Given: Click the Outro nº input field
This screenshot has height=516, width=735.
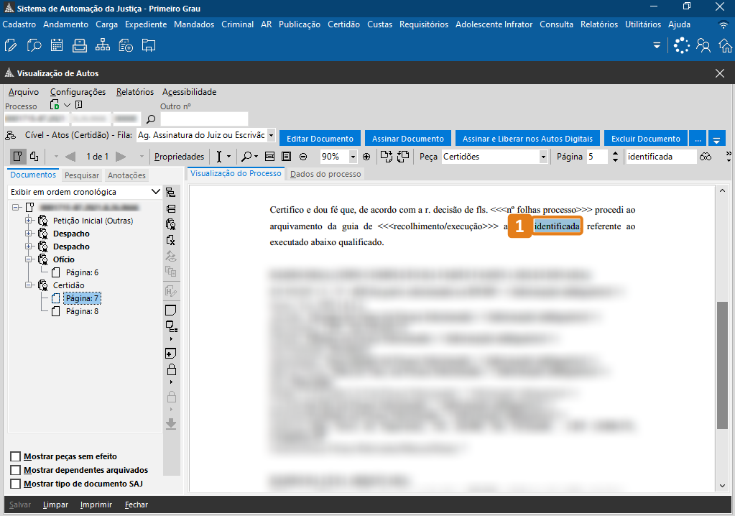Looking at the screenshot, I should click(x=204, y=119).
